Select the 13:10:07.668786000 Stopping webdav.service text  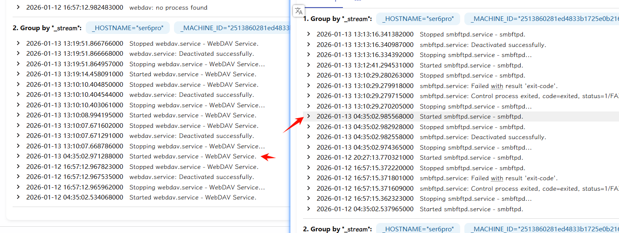pos(197,146)
